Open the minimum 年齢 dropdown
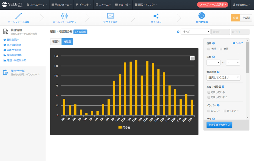Viewport: 254px width, 161px height. (x=213, y=63)
